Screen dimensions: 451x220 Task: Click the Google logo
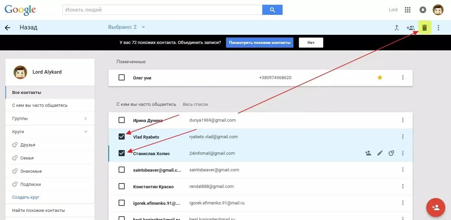pos(20,10)
